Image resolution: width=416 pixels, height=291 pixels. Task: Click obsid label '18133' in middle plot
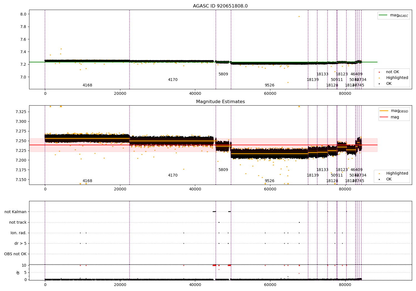[322, 170]
